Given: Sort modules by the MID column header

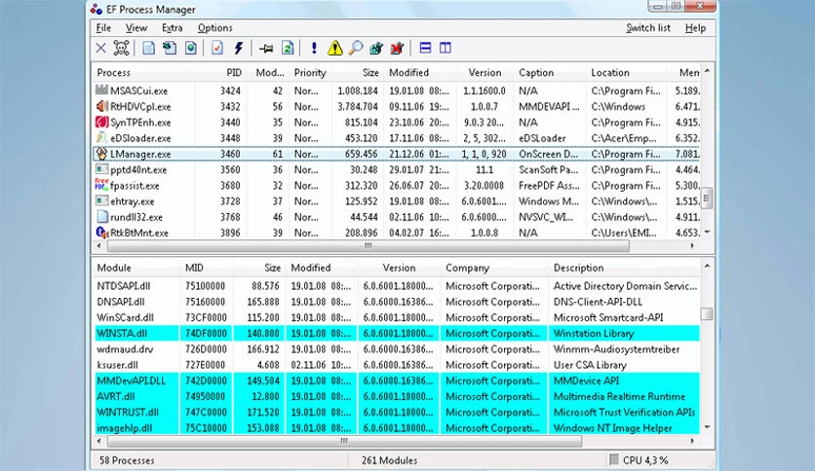Looking at the screenshot, I should (x=207, y=268).
